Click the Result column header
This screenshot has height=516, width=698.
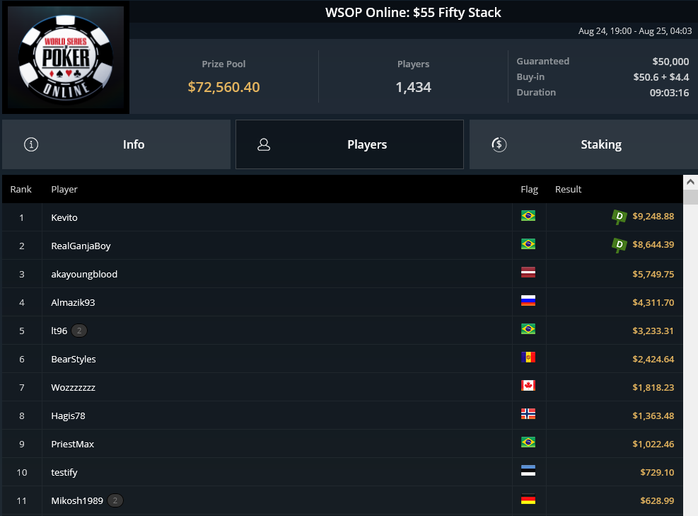click(x=568, y=190)
